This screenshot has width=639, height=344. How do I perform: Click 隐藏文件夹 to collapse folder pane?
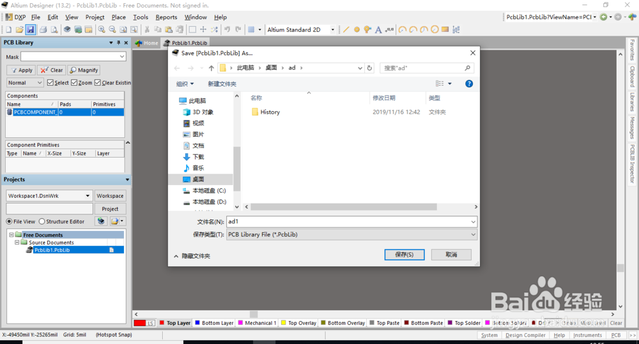pos(192,256)
